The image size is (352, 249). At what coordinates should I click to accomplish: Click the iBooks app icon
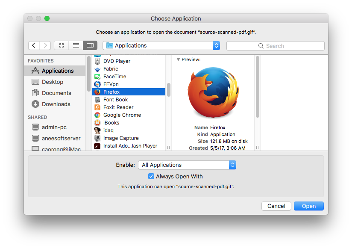pyautogui.click(x=97, y=123)
